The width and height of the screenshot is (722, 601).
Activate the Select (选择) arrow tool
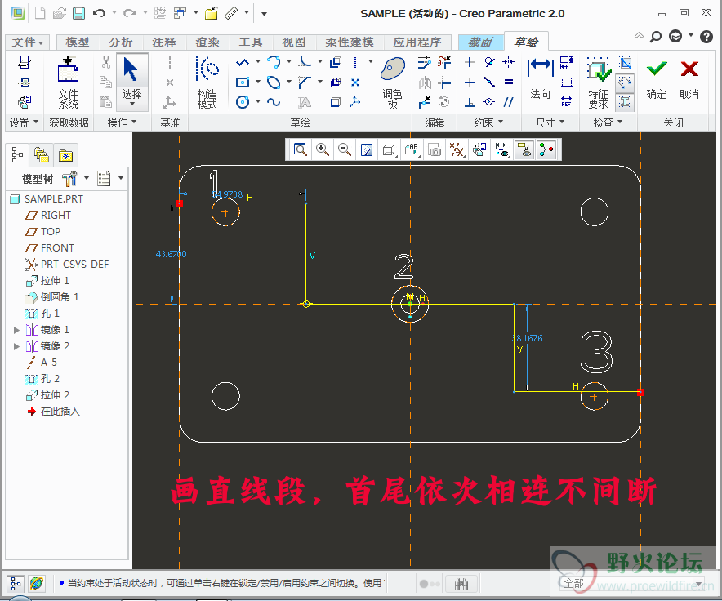131,81
